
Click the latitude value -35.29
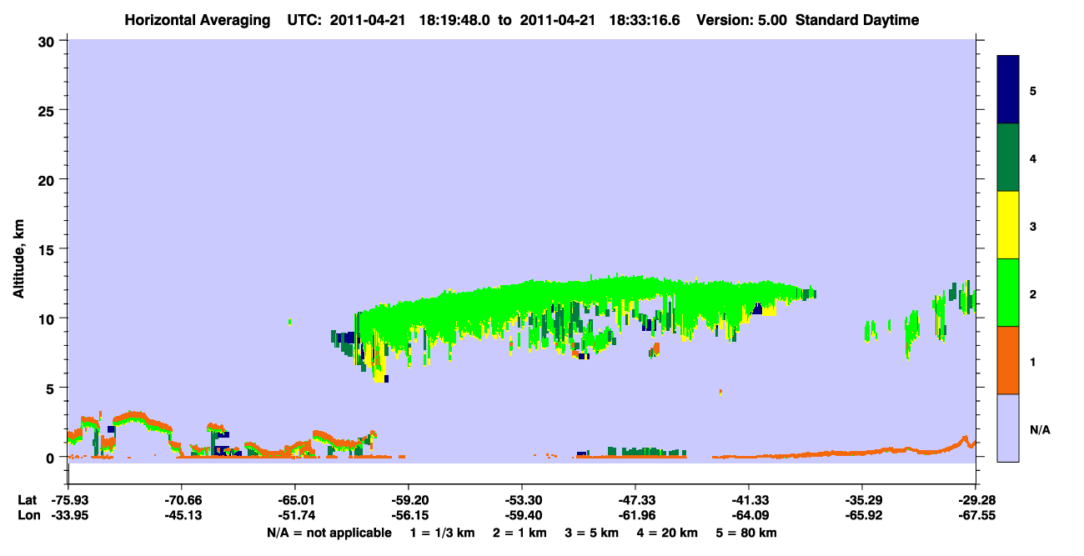pos(862,500)
